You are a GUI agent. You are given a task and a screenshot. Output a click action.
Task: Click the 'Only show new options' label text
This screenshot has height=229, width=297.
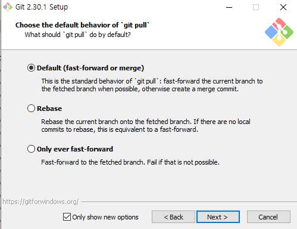pos(105,217)
